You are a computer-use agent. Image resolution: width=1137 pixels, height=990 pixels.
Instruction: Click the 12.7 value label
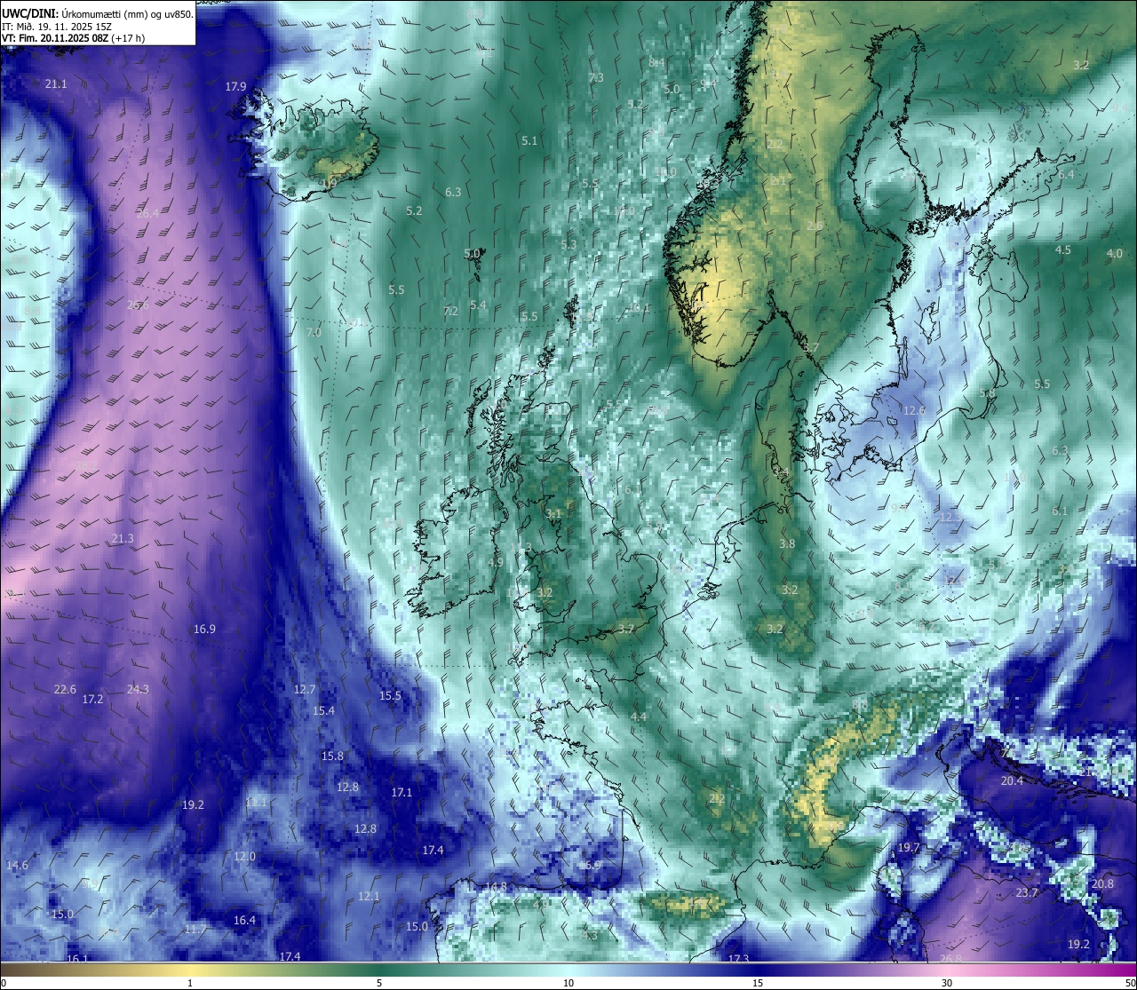305,690
